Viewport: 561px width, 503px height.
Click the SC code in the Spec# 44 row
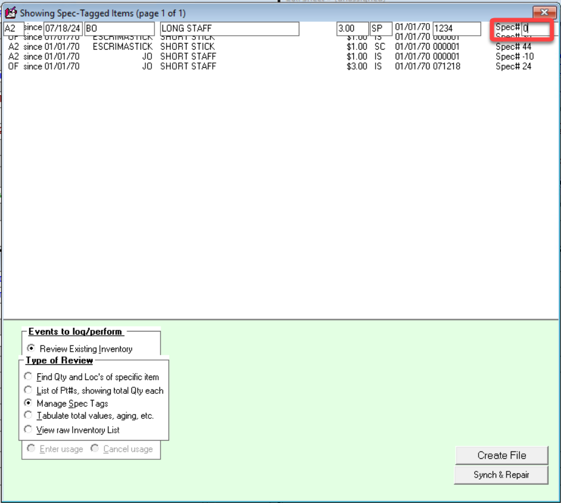[x=380, y=47]
